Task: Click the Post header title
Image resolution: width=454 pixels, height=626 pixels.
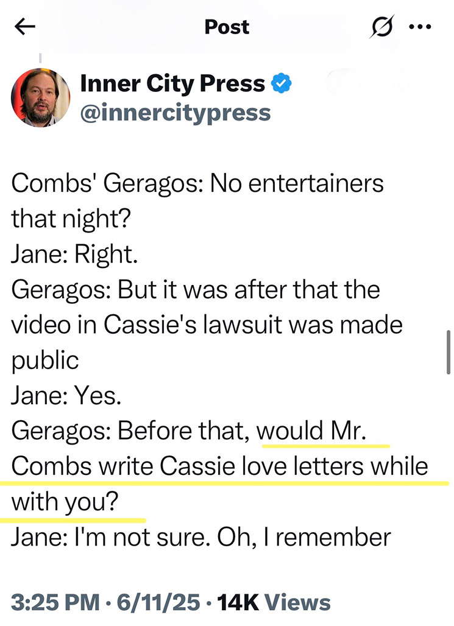Action: (x=227, y=27)
